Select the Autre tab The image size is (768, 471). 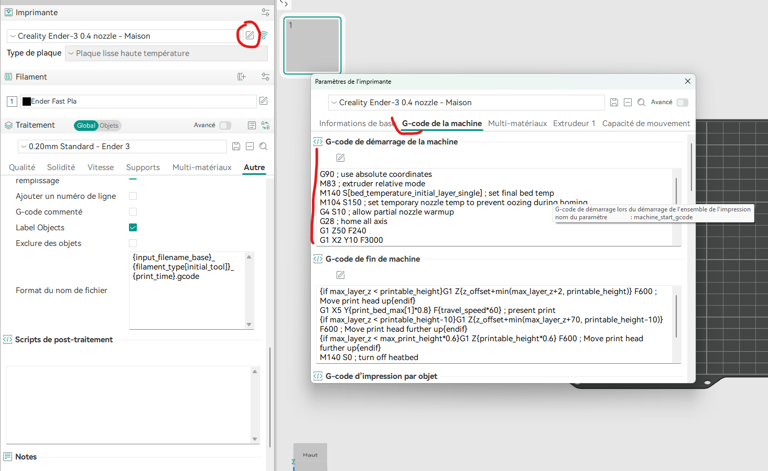[254, 167]
